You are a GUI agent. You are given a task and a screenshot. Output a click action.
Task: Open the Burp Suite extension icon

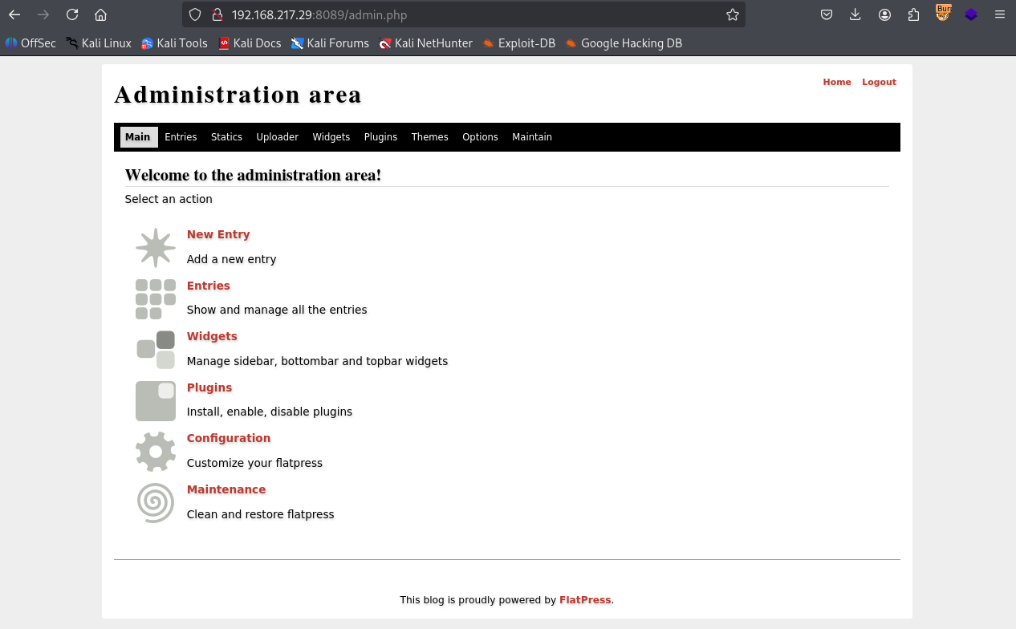[x=943, y=14]
